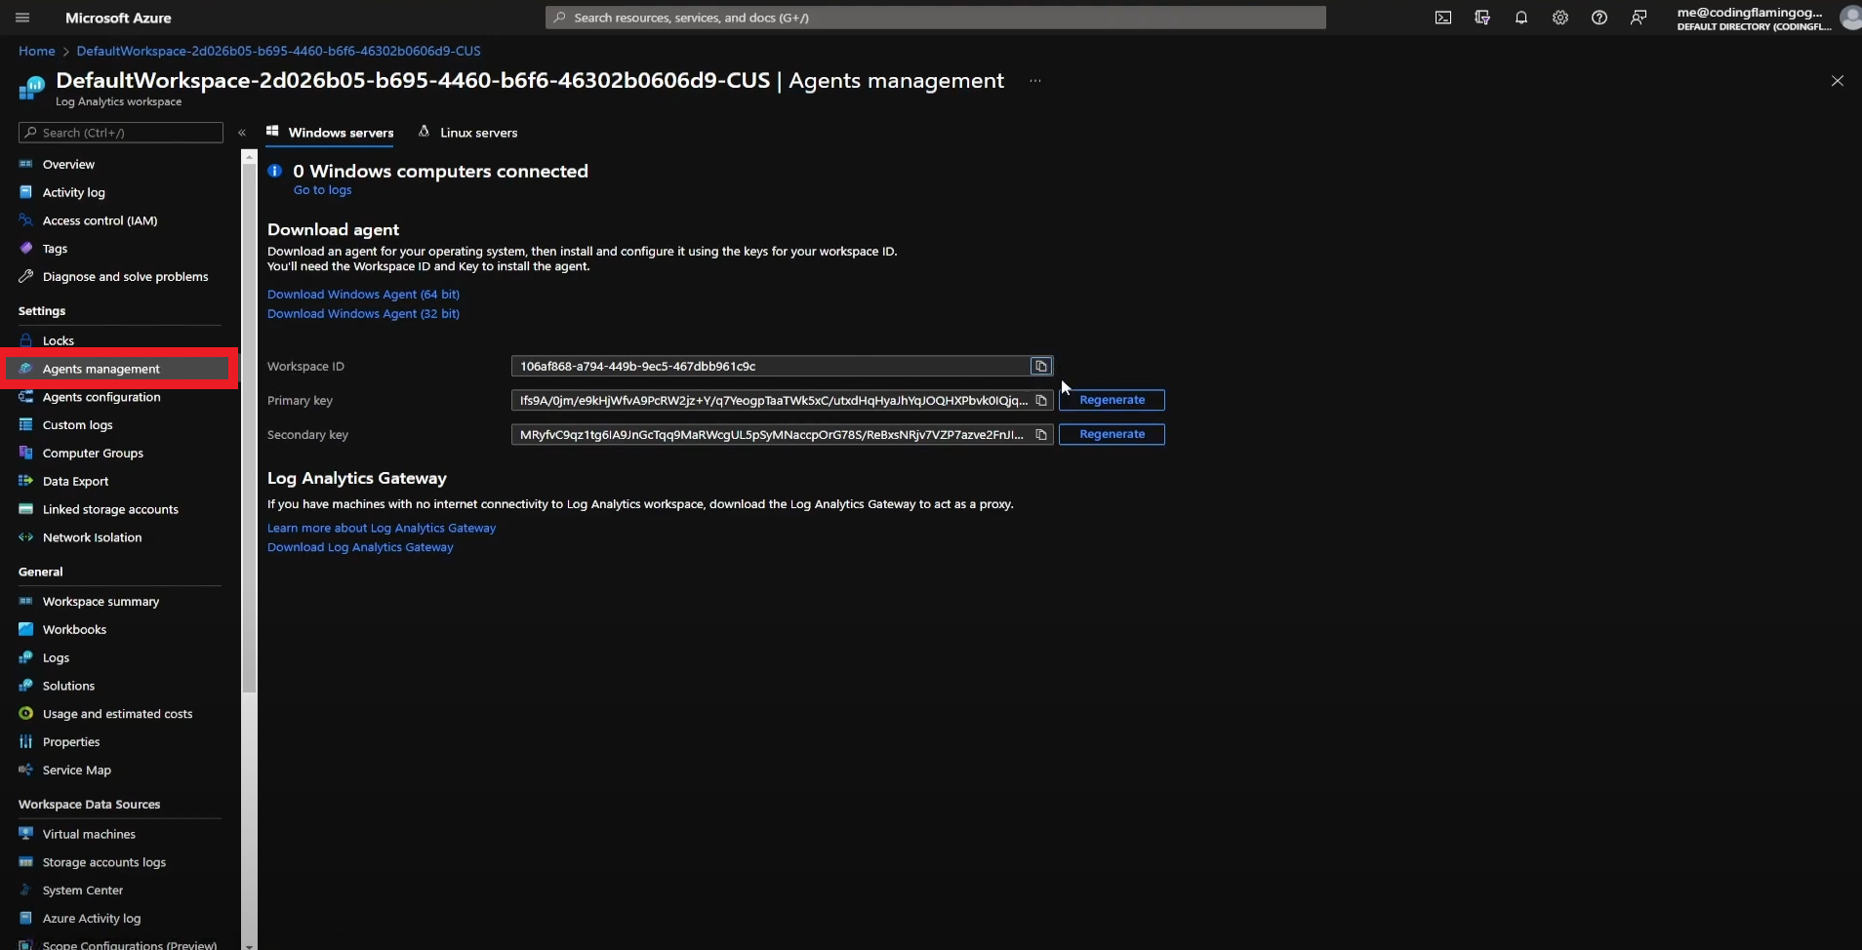Open the Help question mark icon

pyautogui.click(x=1599, y=18)
